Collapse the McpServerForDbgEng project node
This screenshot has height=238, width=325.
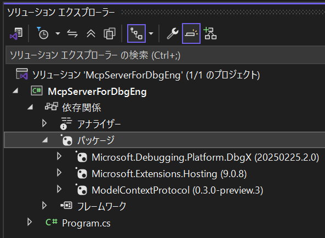pyautogui.click(x=15, y=90)
